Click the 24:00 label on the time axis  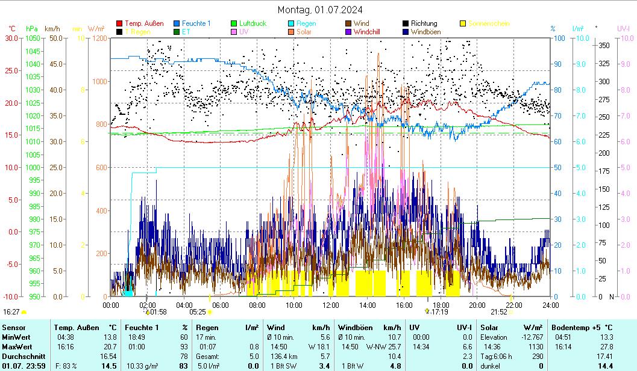(x=550, y=305)
